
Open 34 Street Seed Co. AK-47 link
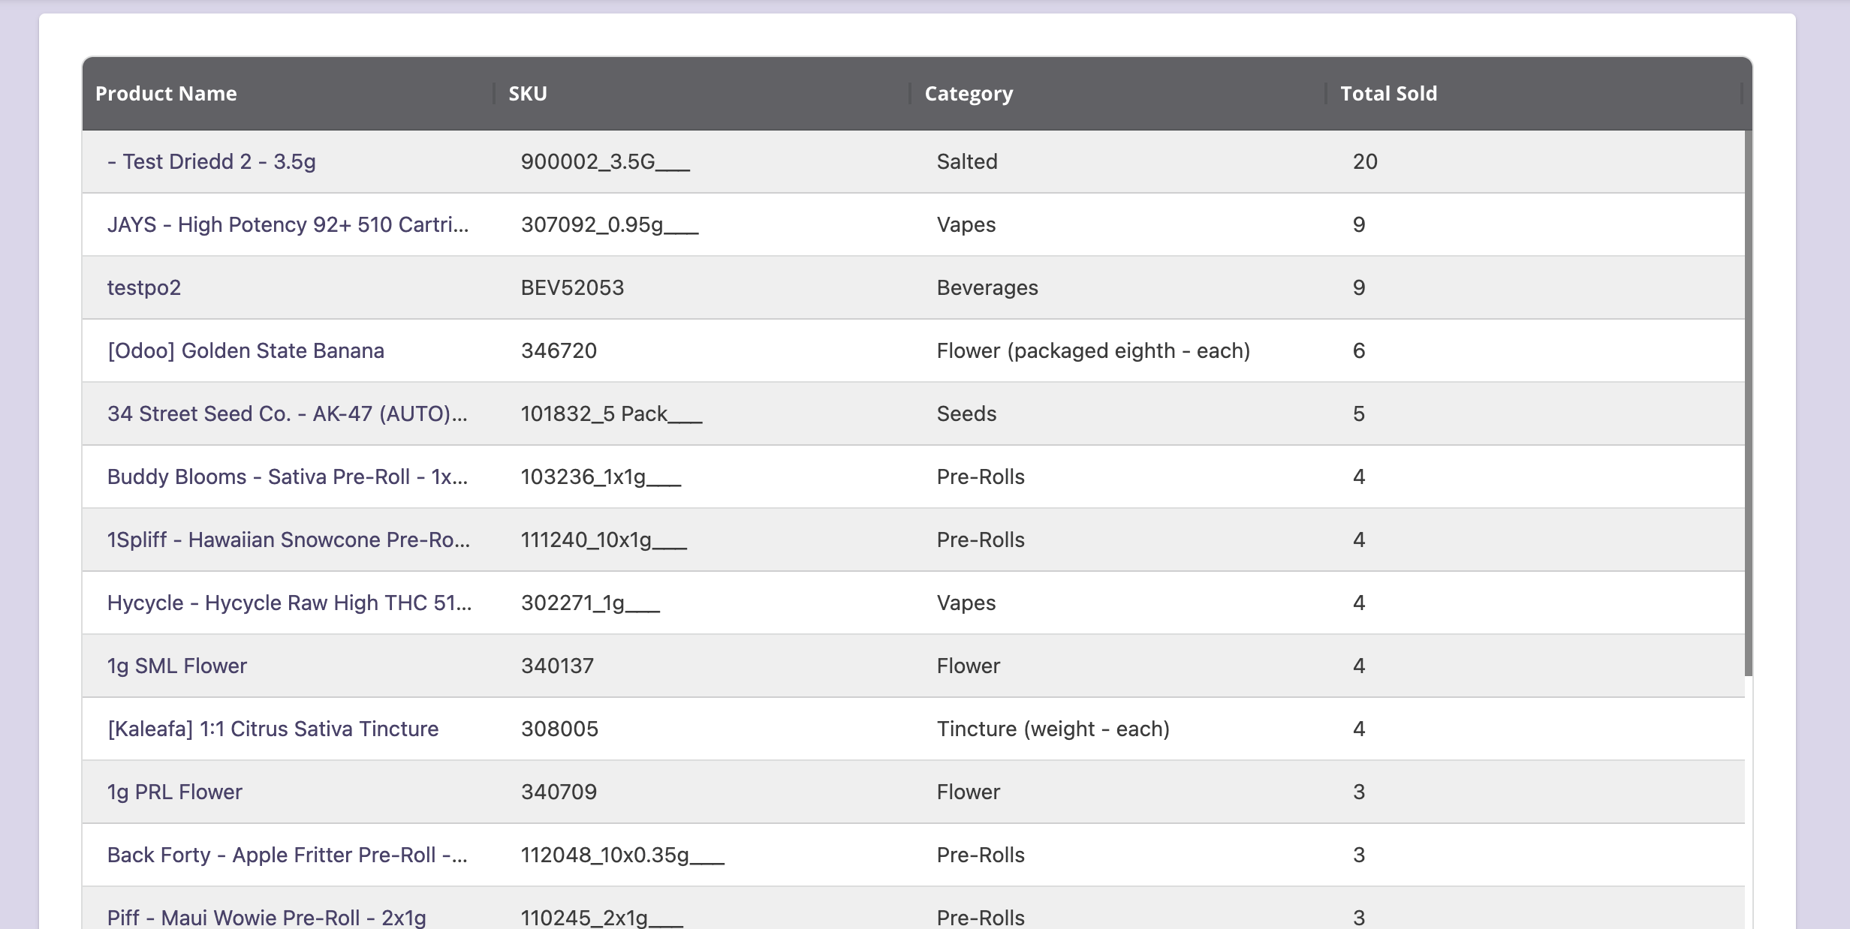pos(287,413)
